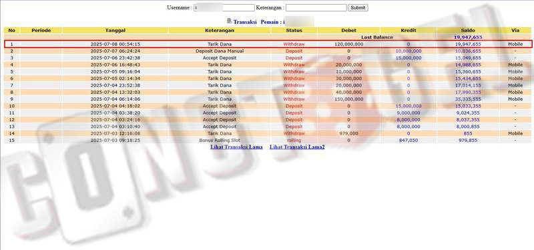The width and height of the screenshot is (534, 250).
Task: Click the 150,000,000 debet amount
Action: (348, 99)
